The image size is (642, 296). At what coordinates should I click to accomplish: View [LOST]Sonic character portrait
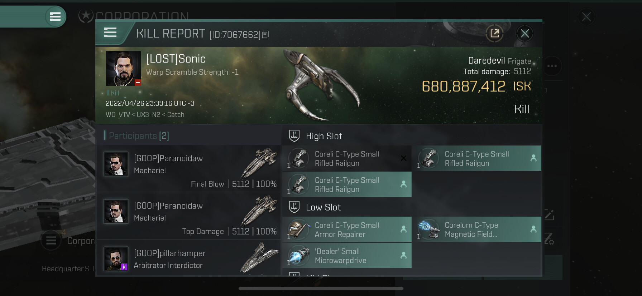coord(123,68)
